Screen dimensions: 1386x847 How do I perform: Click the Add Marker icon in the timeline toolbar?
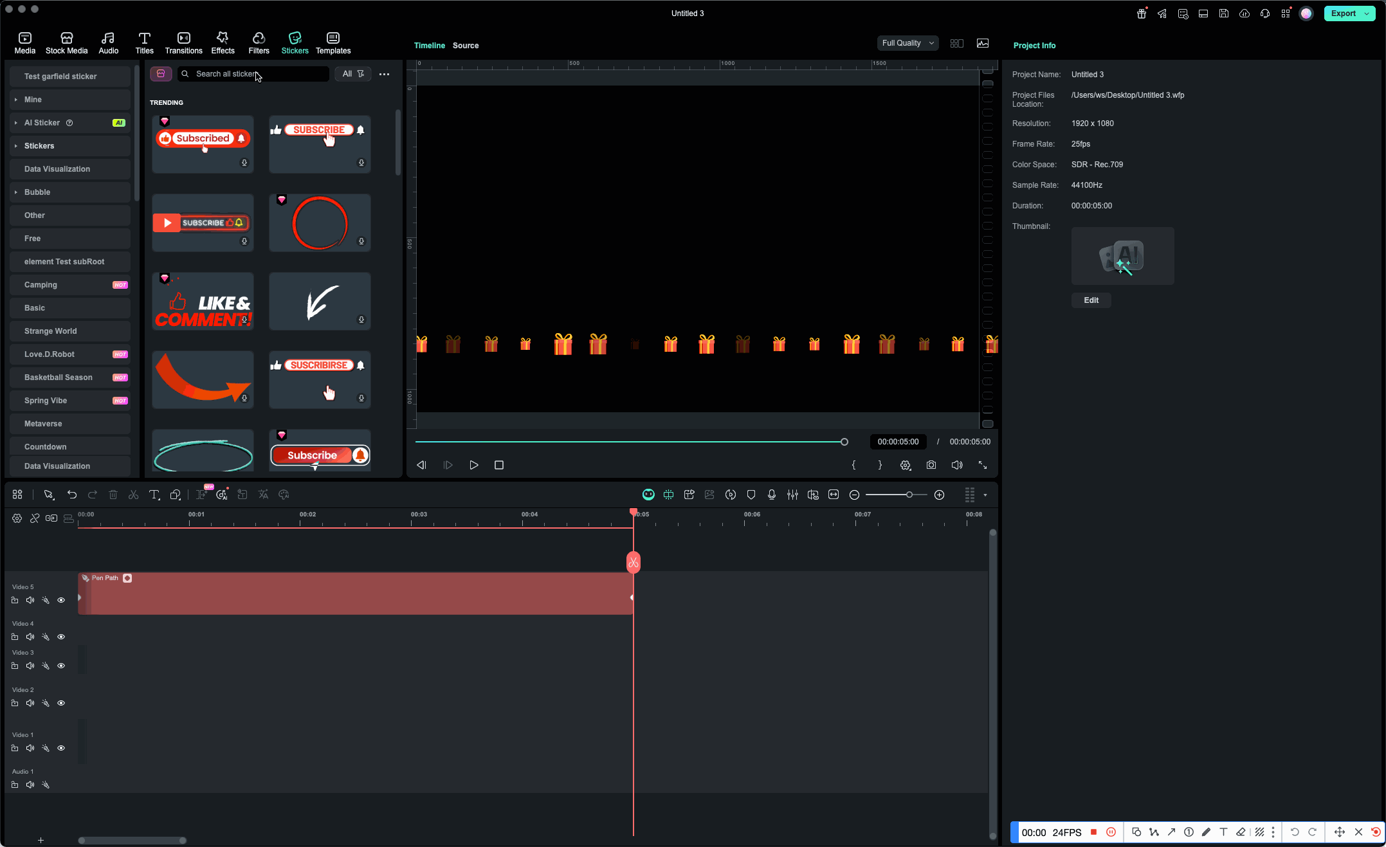(751, 495)
